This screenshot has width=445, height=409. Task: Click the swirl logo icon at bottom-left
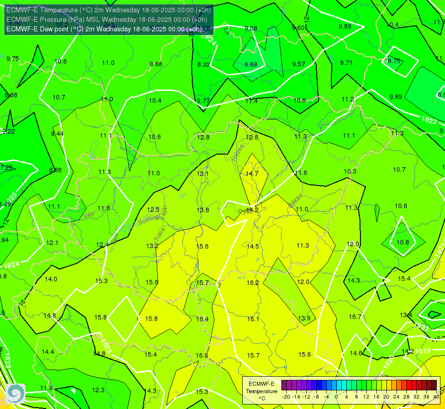coord(15,394)
